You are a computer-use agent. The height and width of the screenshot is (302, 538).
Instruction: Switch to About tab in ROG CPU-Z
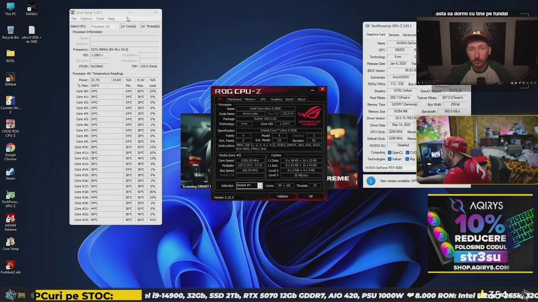301,99
